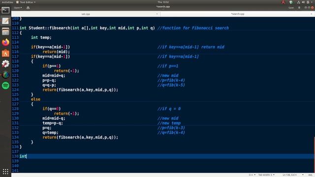315x177 pixels.
Task: Open the network status icon in top bar
Action: click(x=299, y=2)
